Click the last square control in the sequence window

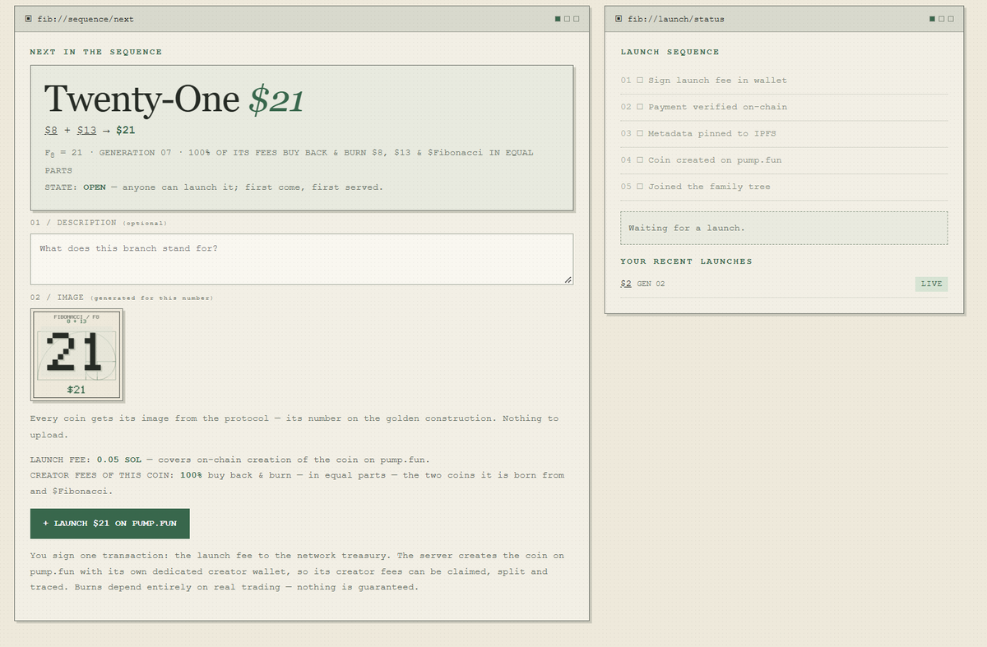pyautogui.click(x=577, y=19)
